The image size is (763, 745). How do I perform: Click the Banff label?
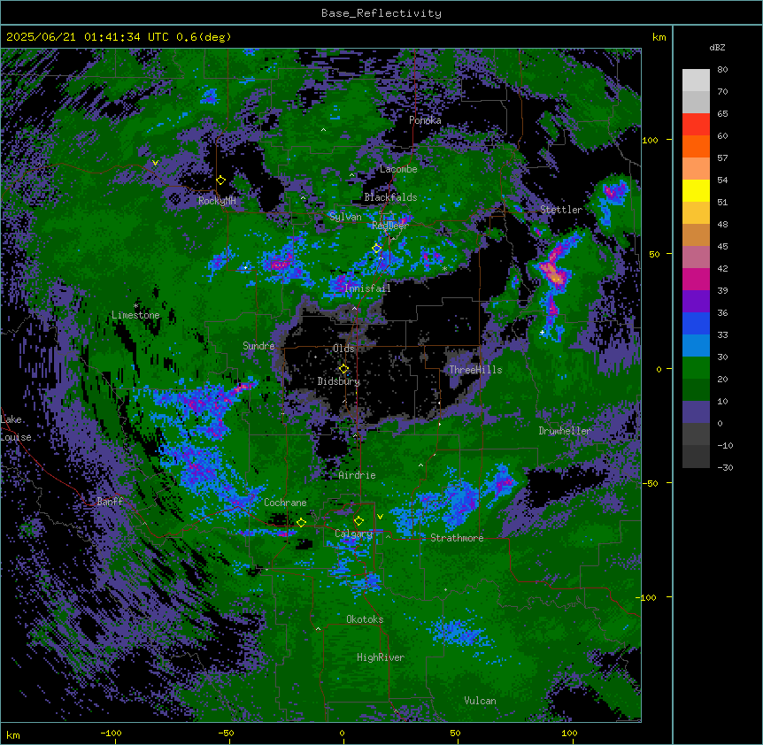click(110, 502)
